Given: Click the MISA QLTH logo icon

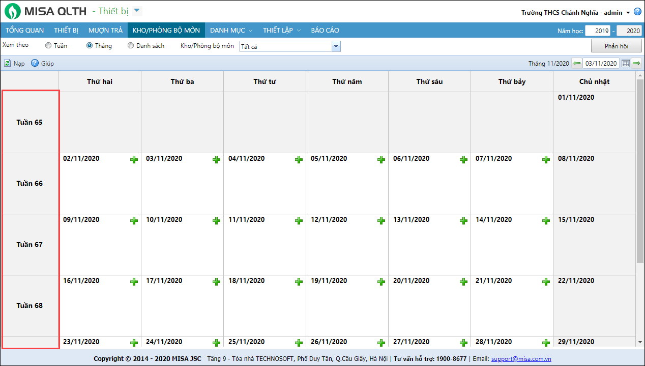Looking at the screenshot, I should 13,11.
